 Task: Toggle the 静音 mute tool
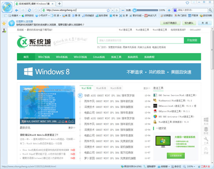coord(76,16)
